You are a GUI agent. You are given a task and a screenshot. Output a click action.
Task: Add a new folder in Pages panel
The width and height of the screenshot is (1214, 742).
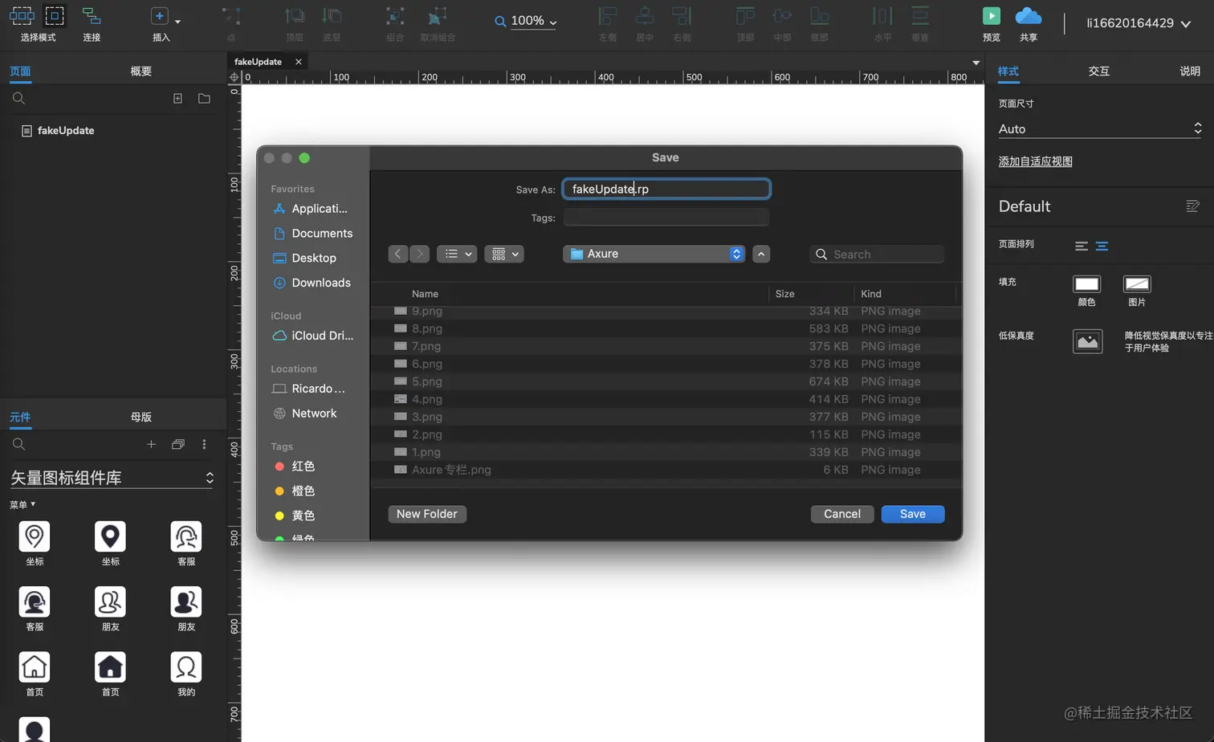pos(204,98)
